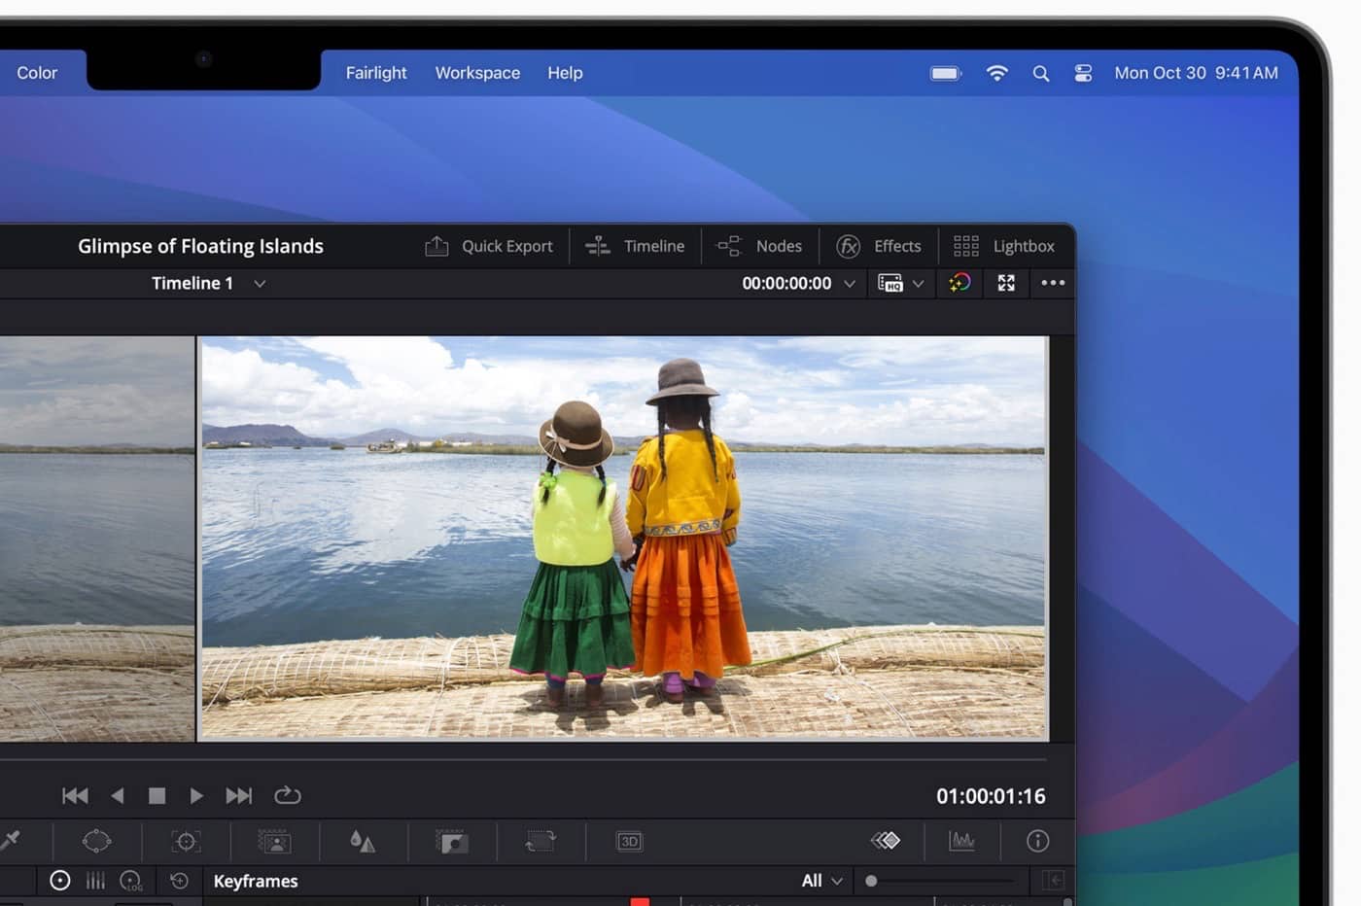Expand the Timeline 1 dropdown chevron
This screenshot has height=906, width=1361.
260,284
